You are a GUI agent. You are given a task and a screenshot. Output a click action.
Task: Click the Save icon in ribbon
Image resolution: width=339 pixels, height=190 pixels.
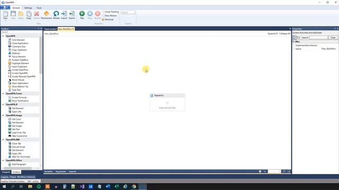click(13, 15)
